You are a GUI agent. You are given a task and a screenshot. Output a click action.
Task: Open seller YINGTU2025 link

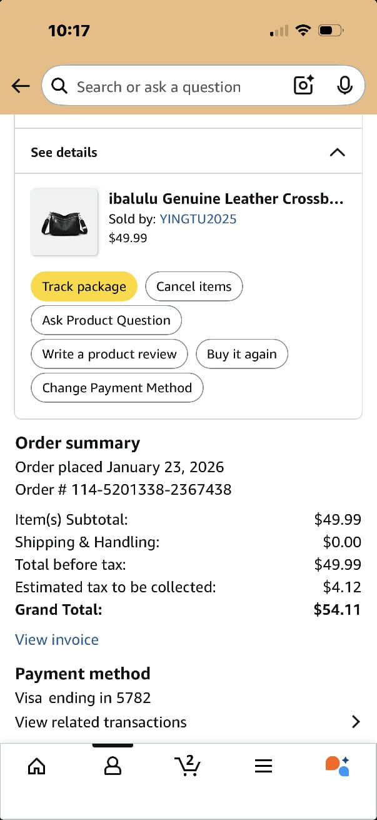[x=198, y=219]
